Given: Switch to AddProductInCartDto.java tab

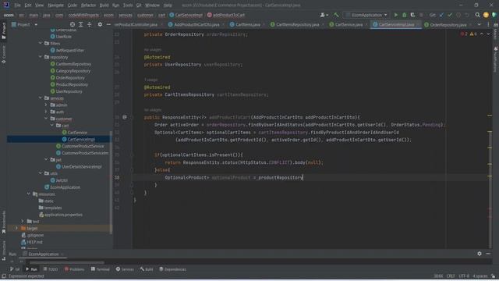Looking at the screenshot, I should coord(193,24).
